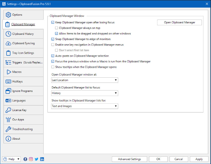Toggle Snap Clipboard Manager to edge of monitors
This screenshot has width=211, height=164.
(x=53, y=39)
